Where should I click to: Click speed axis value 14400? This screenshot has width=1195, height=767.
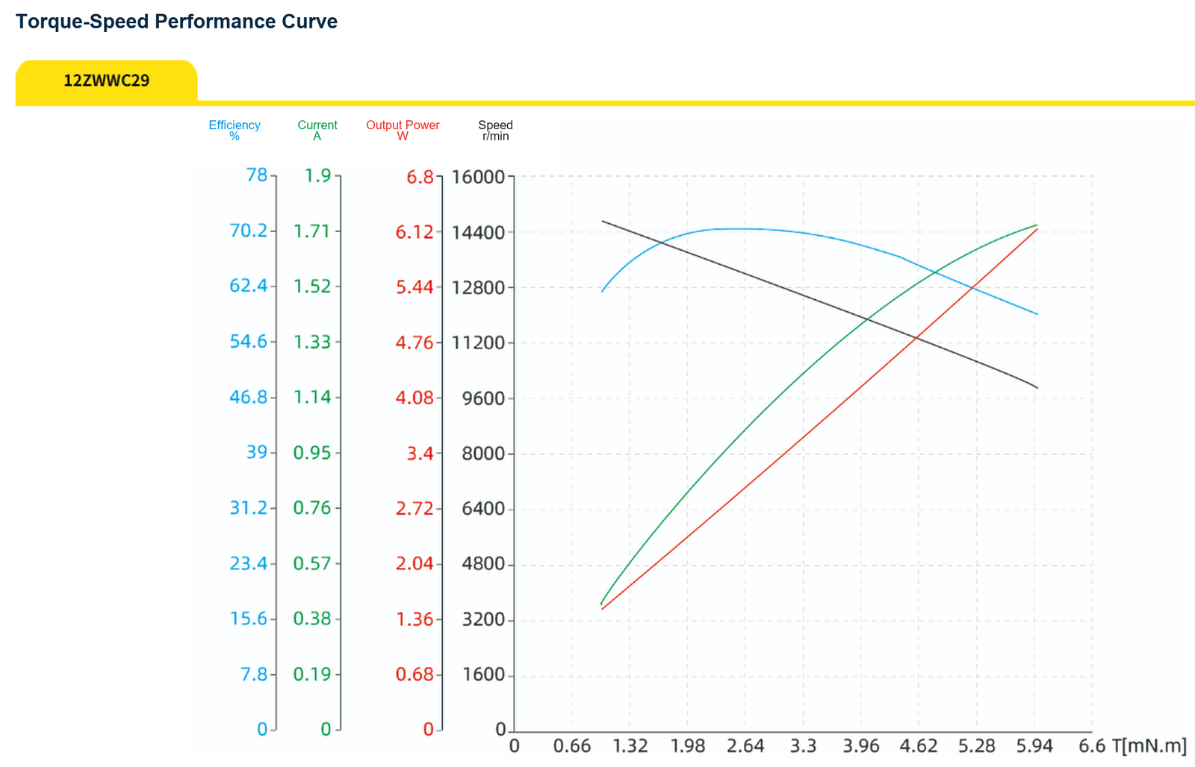pyautogui.click(x=478, y=232)
